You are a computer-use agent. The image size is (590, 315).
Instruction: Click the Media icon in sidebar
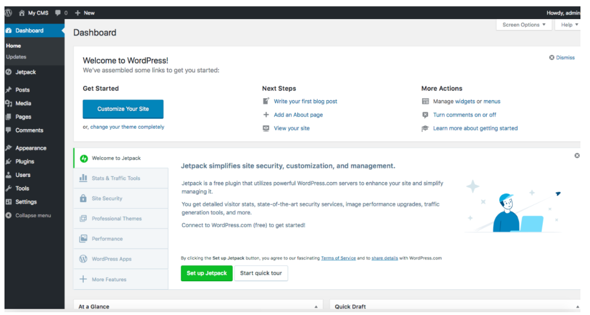[x=8, y=103]
